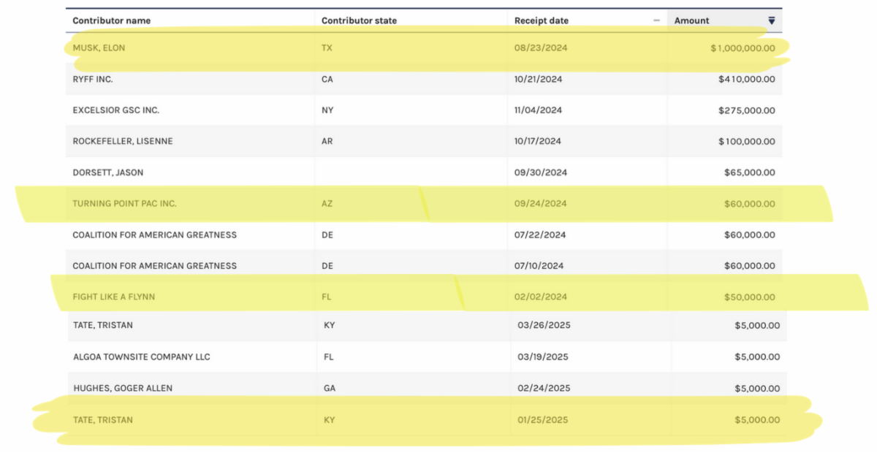Click the Receipt date sort dash icon

(656, 20)
